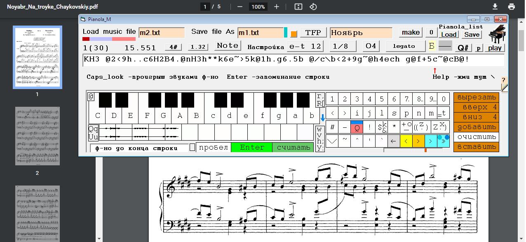Click the black key between lowercase g and a

pyautogui.click(x=286, y=100)
